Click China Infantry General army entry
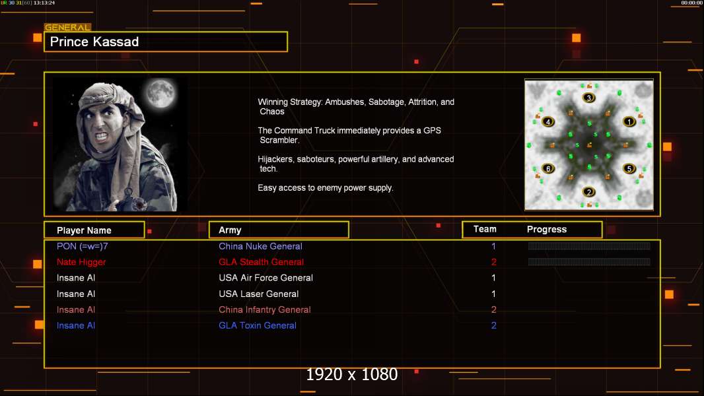The image size is (704, 396). pos(264,310)
